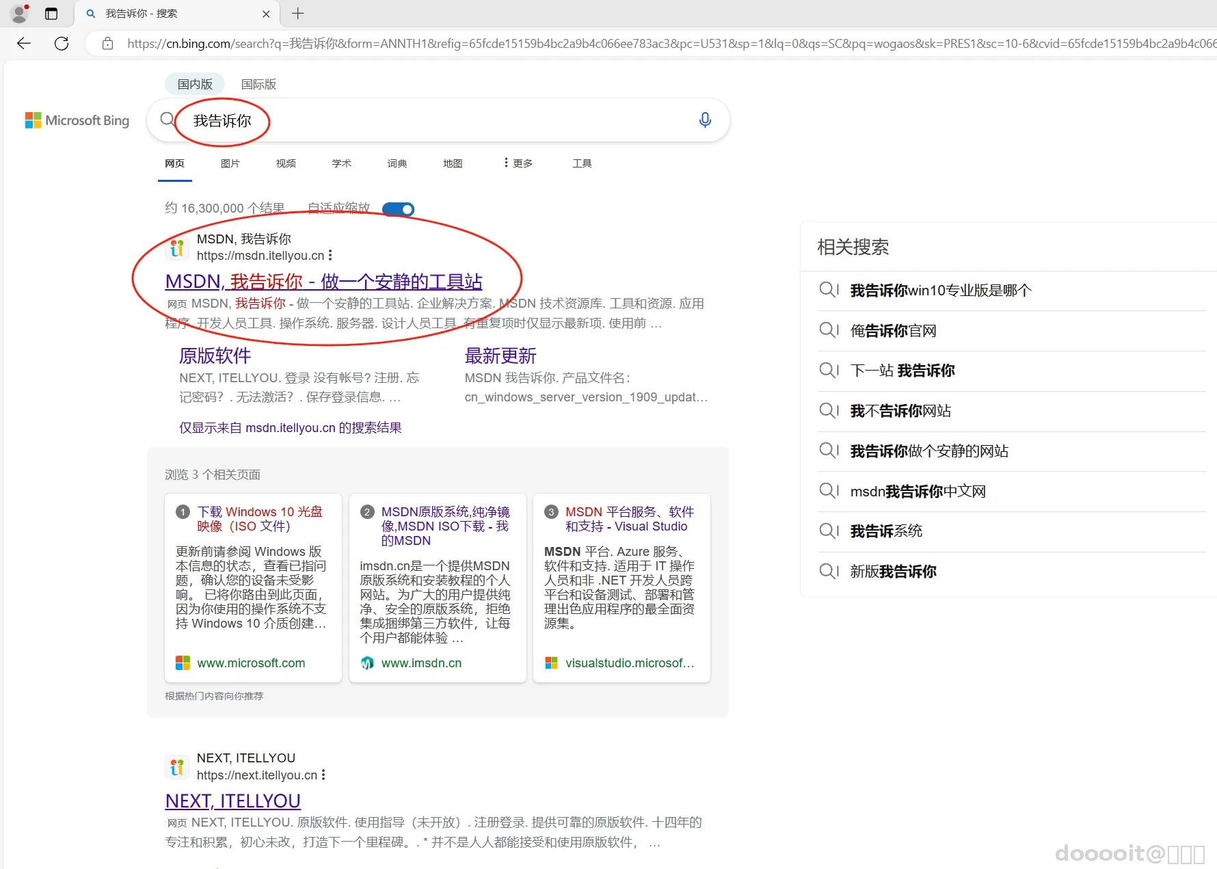Click the magnifier icon in the search box
This screenshot has width=1217, height=869.
[x=166, y=119]
